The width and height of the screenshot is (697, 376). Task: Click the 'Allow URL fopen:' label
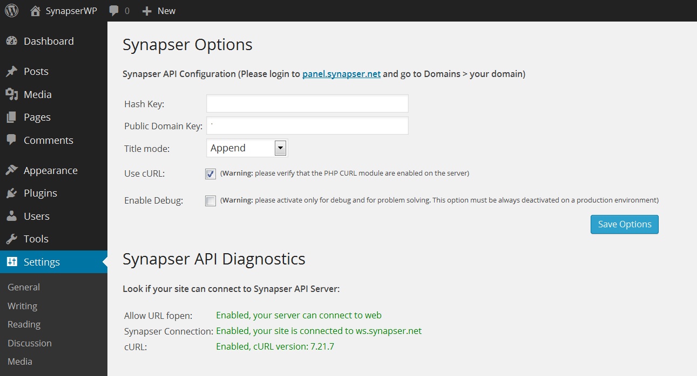tap(158, 316)
